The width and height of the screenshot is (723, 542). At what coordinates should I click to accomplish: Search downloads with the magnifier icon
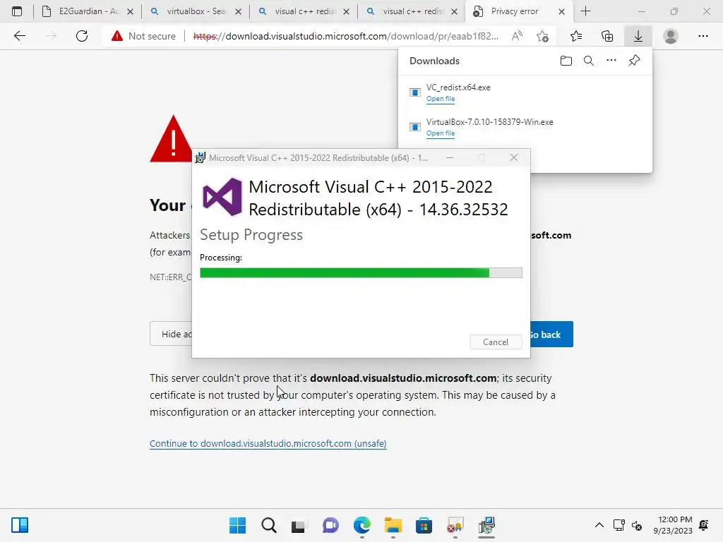589,61
